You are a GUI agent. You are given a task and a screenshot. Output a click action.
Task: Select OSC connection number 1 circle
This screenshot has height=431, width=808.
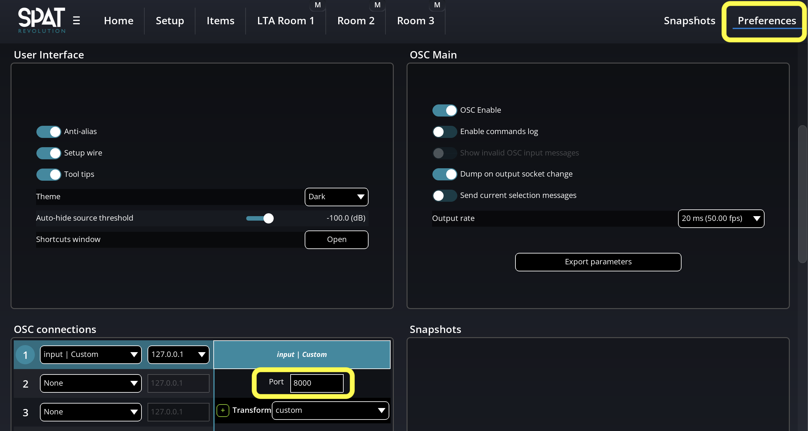[25, 355]
